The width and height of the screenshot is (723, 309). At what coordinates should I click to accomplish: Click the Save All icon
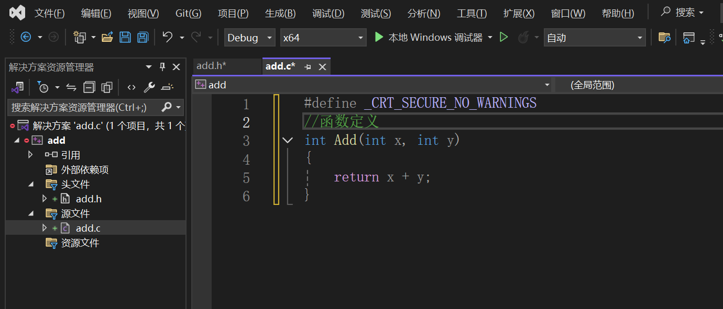143,37
